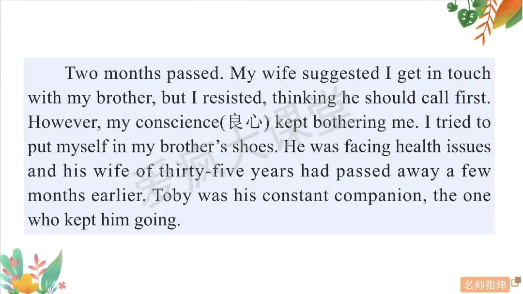Click the small pink flower illustration

[62, 285]
